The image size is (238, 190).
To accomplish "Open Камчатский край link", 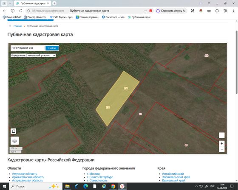I will tap(174, 180).
